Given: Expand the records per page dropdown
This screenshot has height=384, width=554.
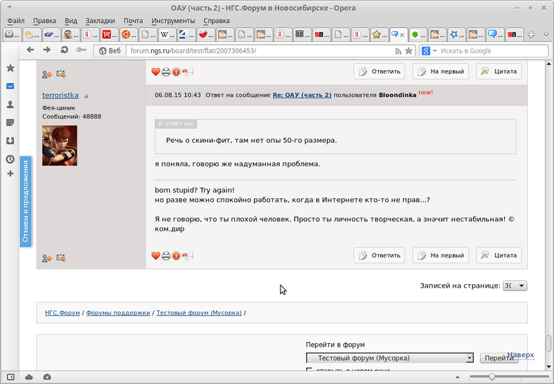Looking at the screenshot, I should (x=515, y=285).
